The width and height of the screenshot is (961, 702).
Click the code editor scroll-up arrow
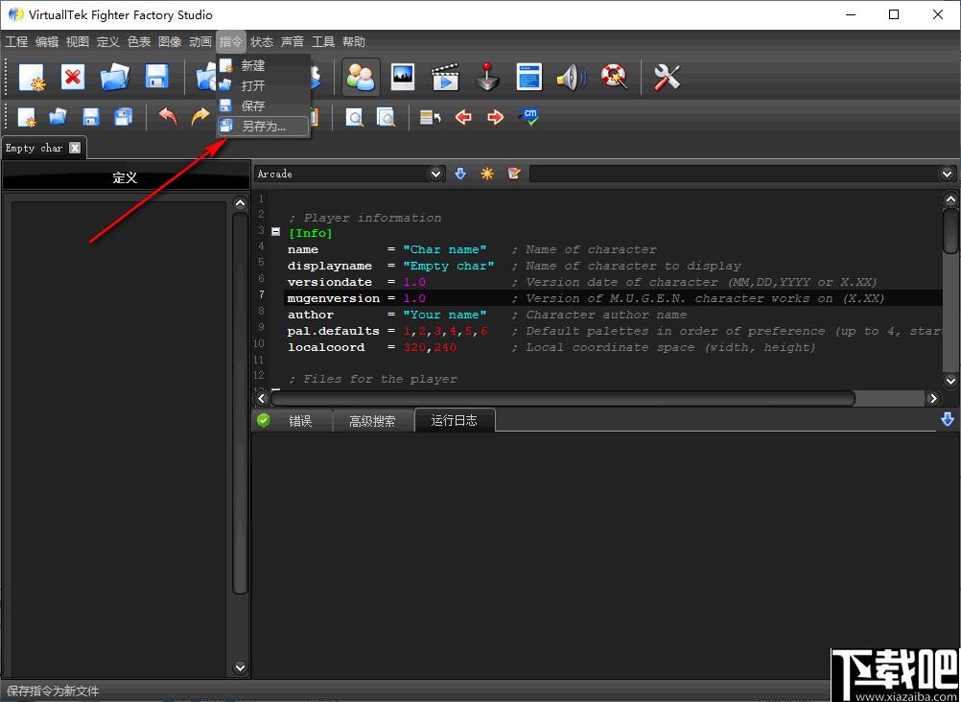coord(950,199)
